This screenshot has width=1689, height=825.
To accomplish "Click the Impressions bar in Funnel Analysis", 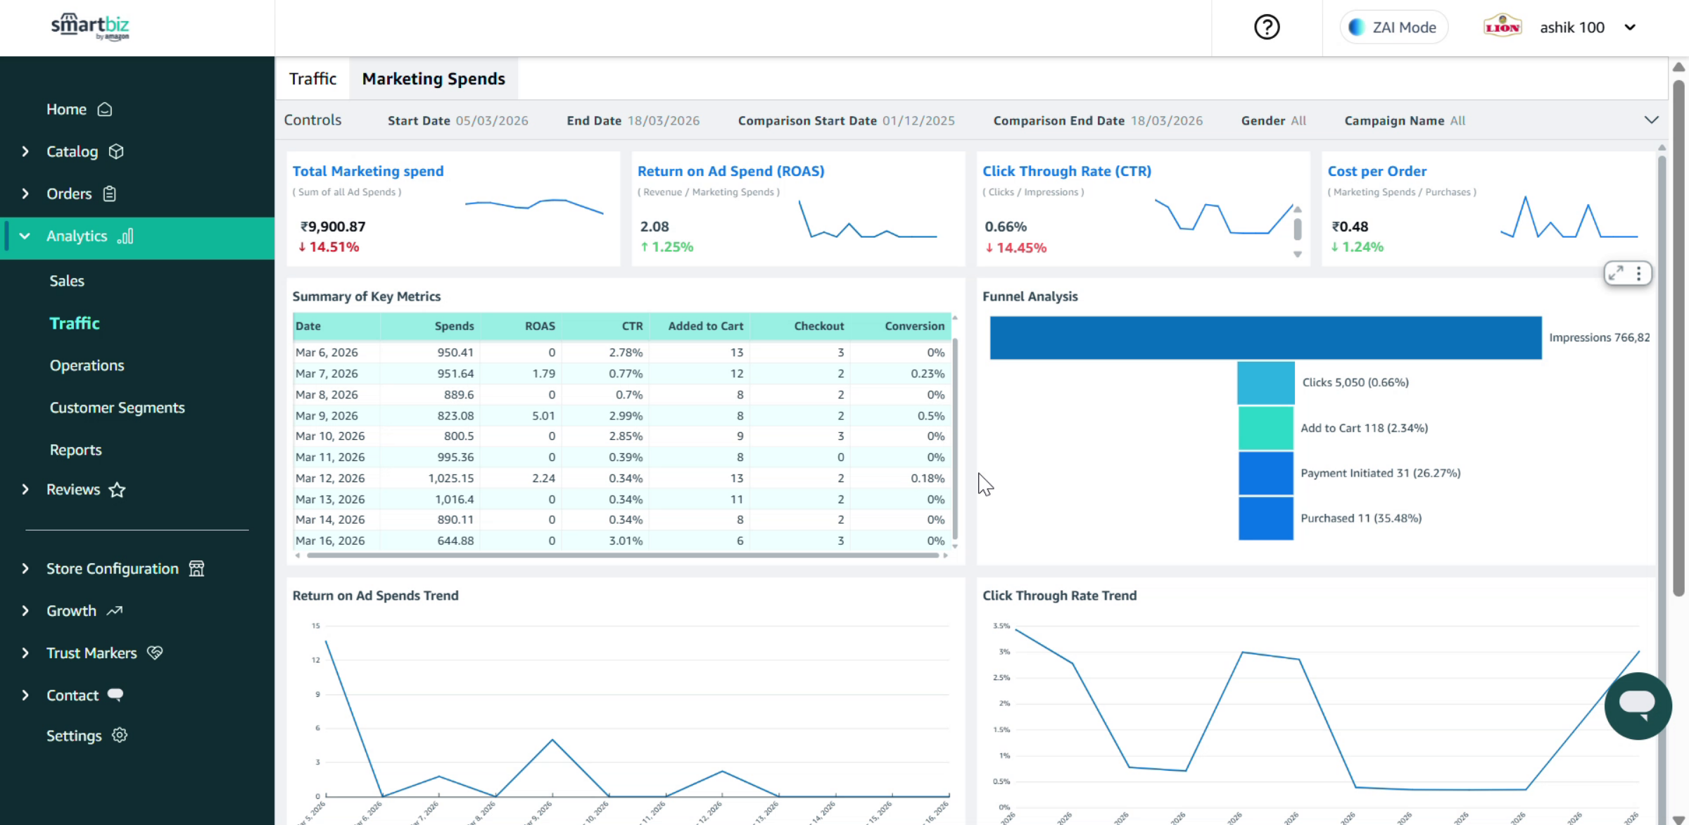I will tap(1265, 338).
